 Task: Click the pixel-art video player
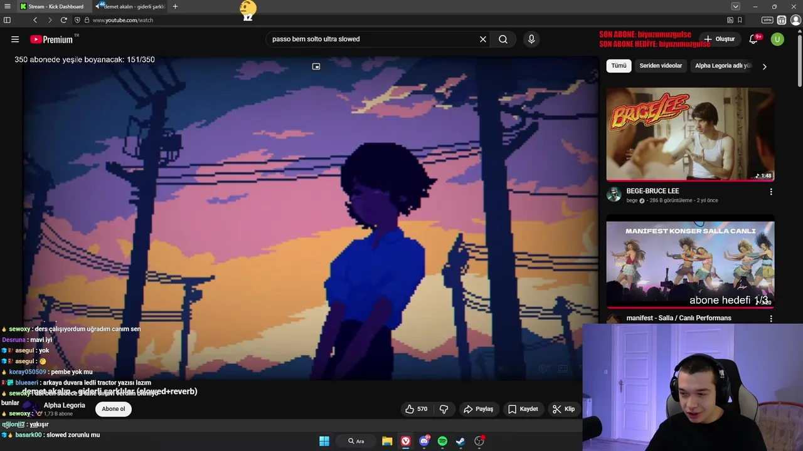[x=311, y=219]
